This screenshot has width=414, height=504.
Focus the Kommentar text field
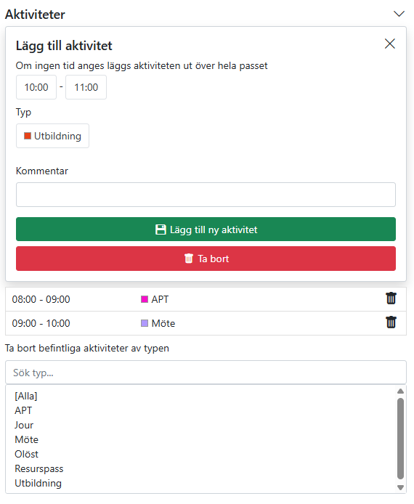(206, 195)
